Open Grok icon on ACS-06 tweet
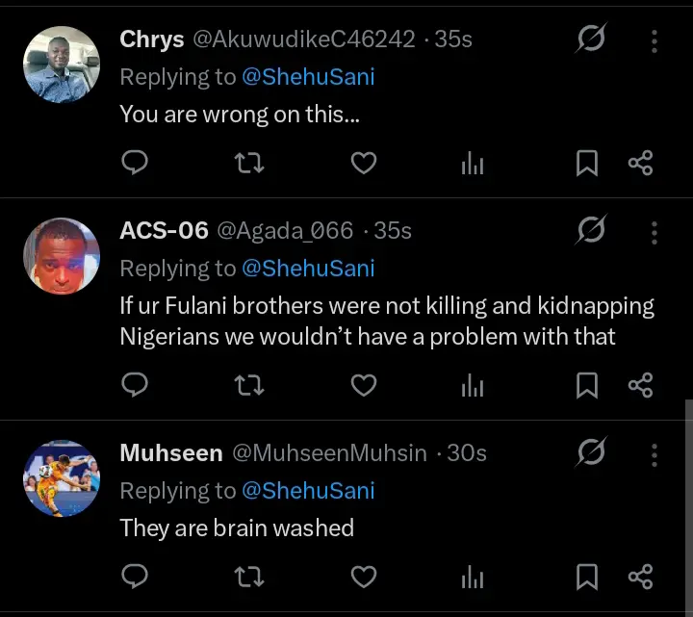The image size is (693, 617). click(590, 231)
